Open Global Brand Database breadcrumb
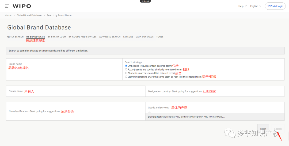289x146 pixels. point(29,15)
